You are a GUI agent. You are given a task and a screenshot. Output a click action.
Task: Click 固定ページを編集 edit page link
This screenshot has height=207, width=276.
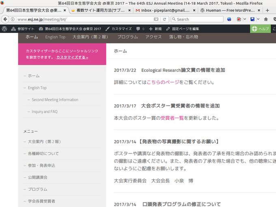[x=183, y=29]
